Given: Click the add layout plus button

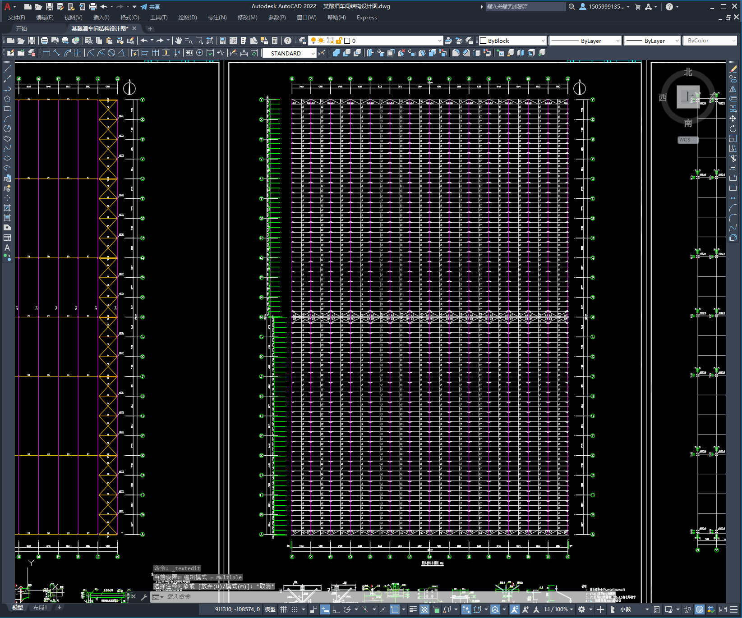Looking at the screenshot, I should [59, 608].
